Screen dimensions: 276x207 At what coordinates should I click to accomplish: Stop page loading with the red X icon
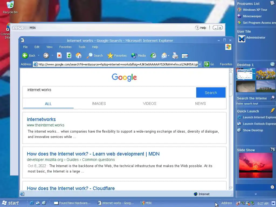(x=59, y=56)
